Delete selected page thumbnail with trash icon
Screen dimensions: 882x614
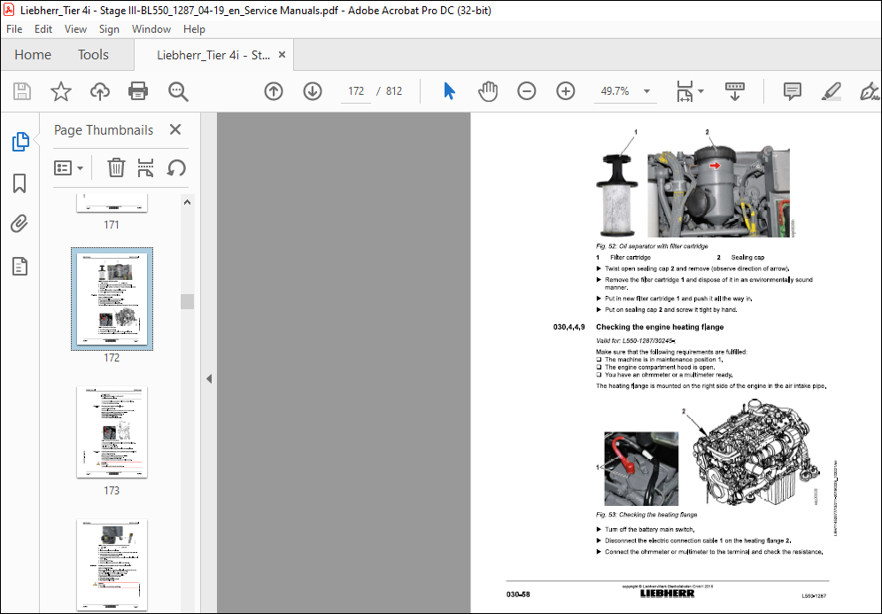pos(116,167)
